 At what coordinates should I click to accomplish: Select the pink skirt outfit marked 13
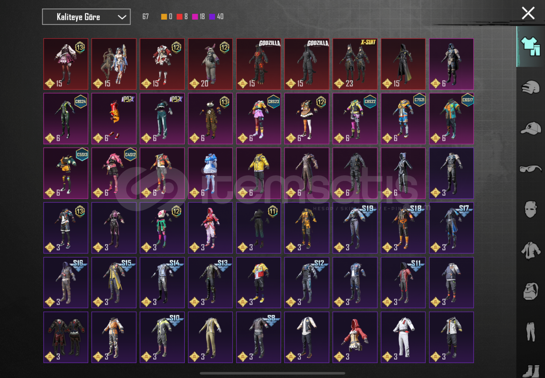click(x=66, y=64)
